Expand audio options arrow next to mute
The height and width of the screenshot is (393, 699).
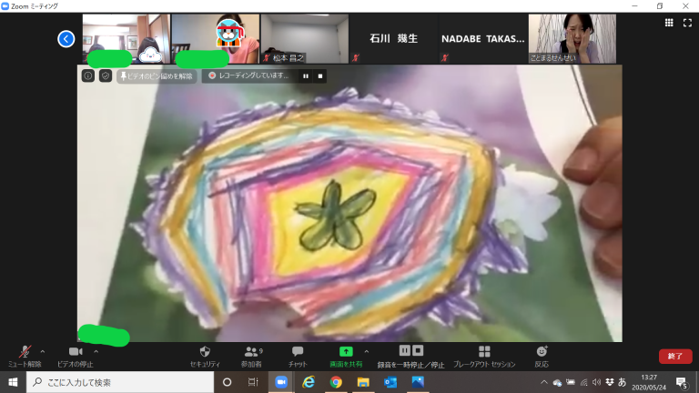(43, 351)
